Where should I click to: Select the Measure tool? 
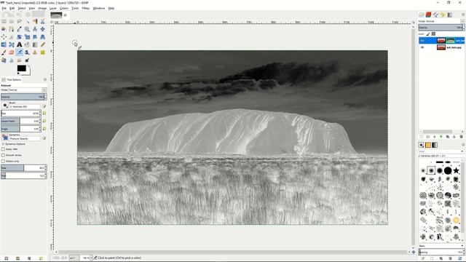35,29
